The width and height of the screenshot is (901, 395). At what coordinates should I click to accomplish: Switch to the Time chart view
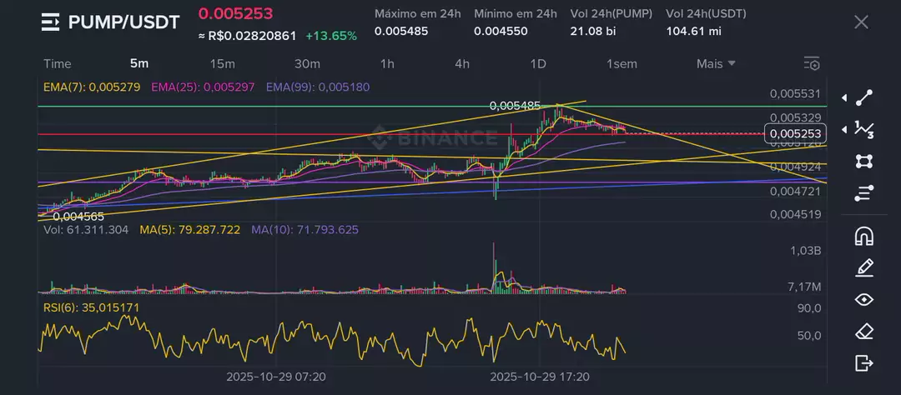(x=58, y=63)
